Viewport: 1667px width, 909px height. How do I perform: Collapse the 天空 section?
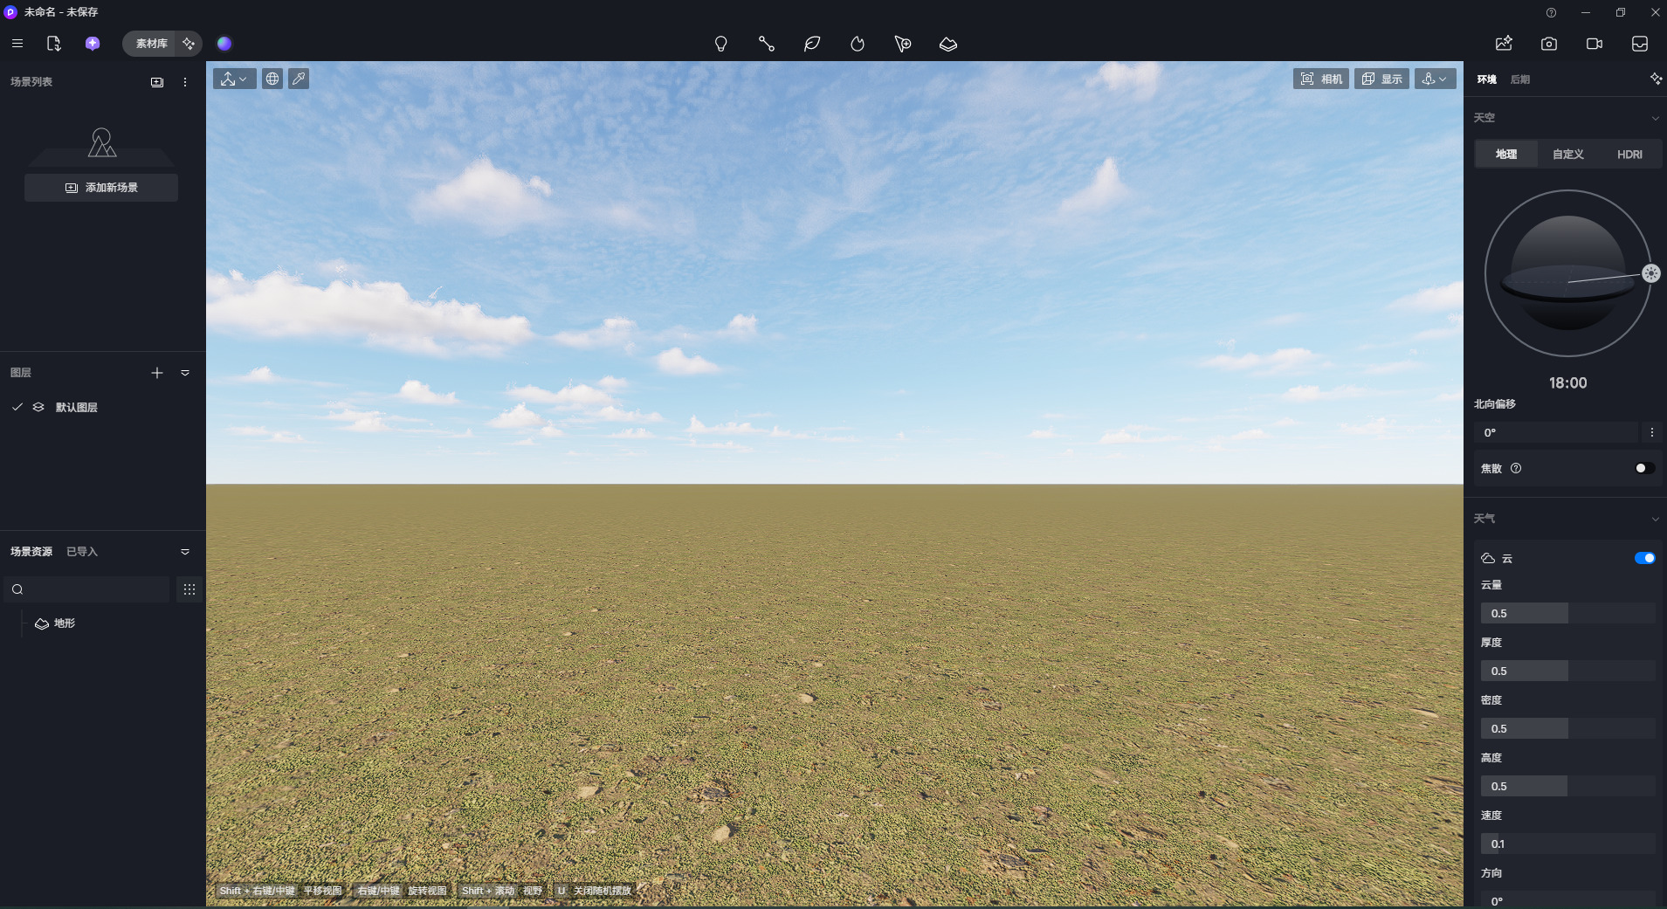tap(1655, 118)
